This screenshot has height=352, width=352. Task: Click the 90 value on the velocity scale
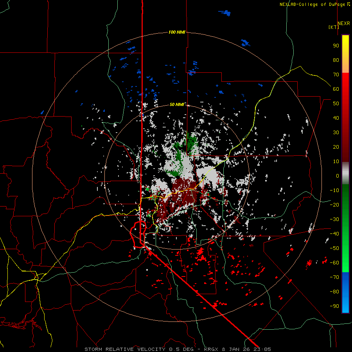[336, 46]
